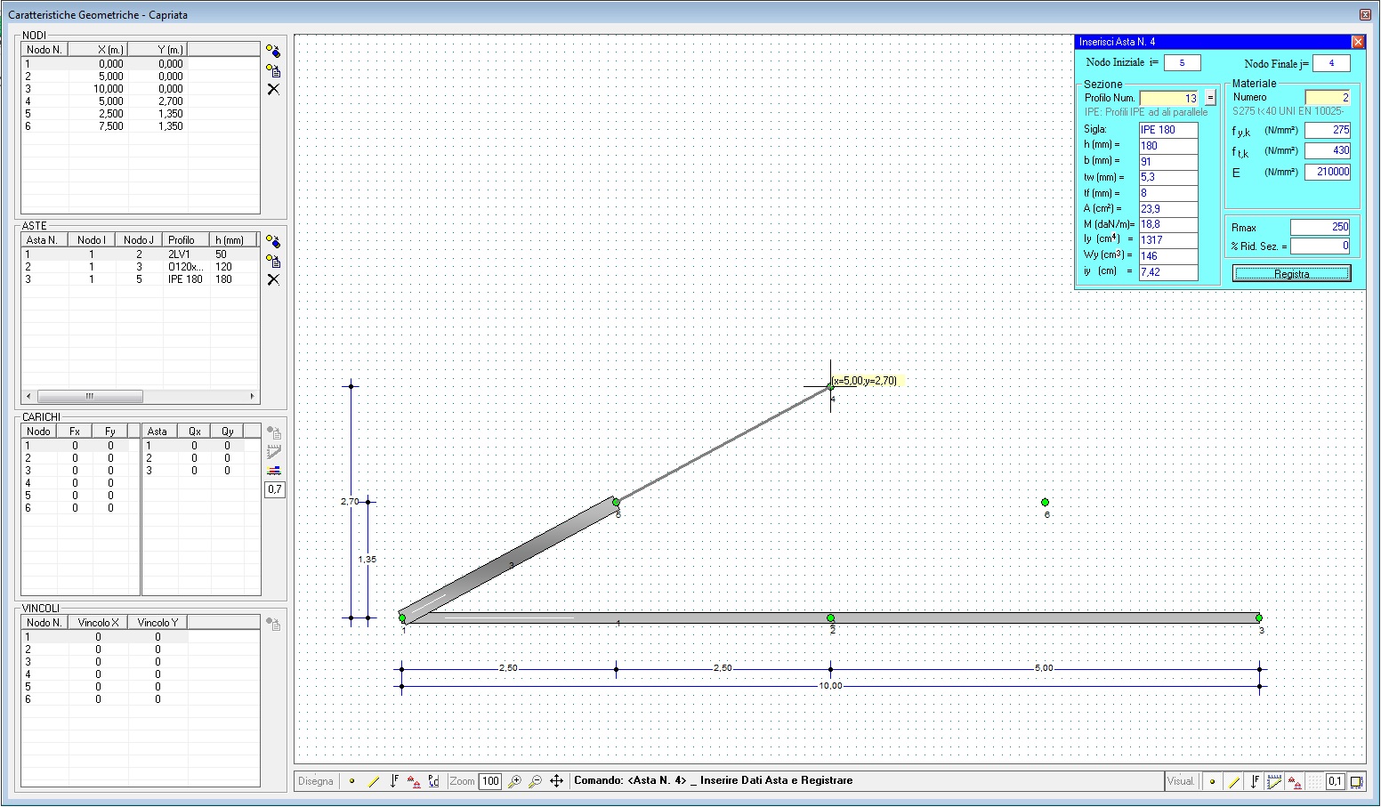Toggle force F visibility in Visual toolbar
The image size is (1381, 807).
[x=1255, y=782]
